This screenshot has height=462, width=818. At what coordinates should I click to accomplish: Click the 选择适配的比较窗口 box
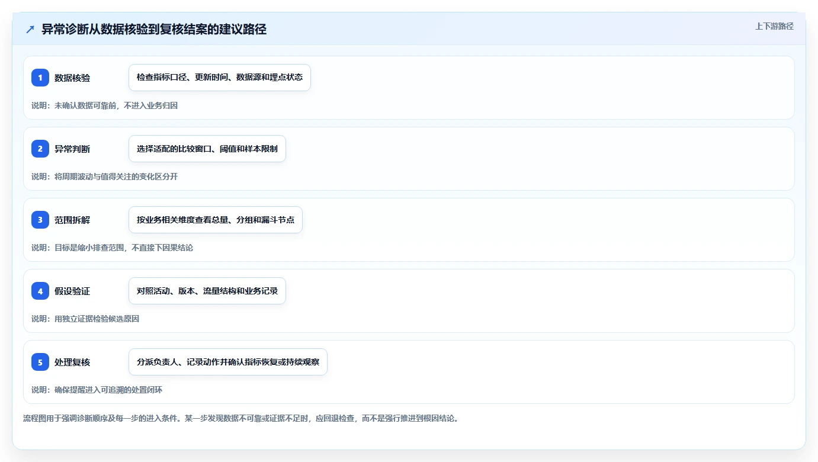tap(207, 149)
